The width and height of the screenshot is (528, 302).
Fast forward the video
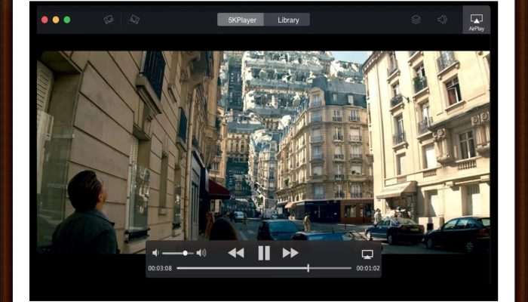pos(290,253)
